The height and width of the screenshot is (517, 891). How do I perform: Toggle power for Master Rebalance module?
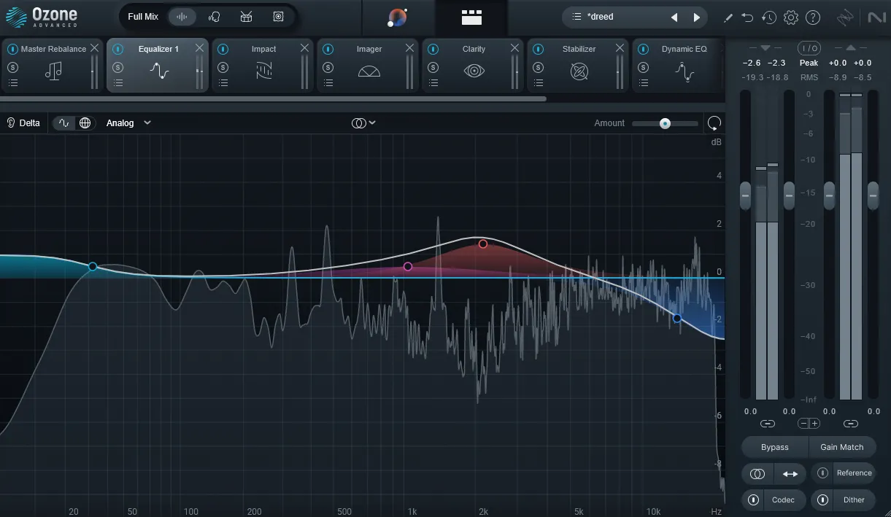click(13, 49)
